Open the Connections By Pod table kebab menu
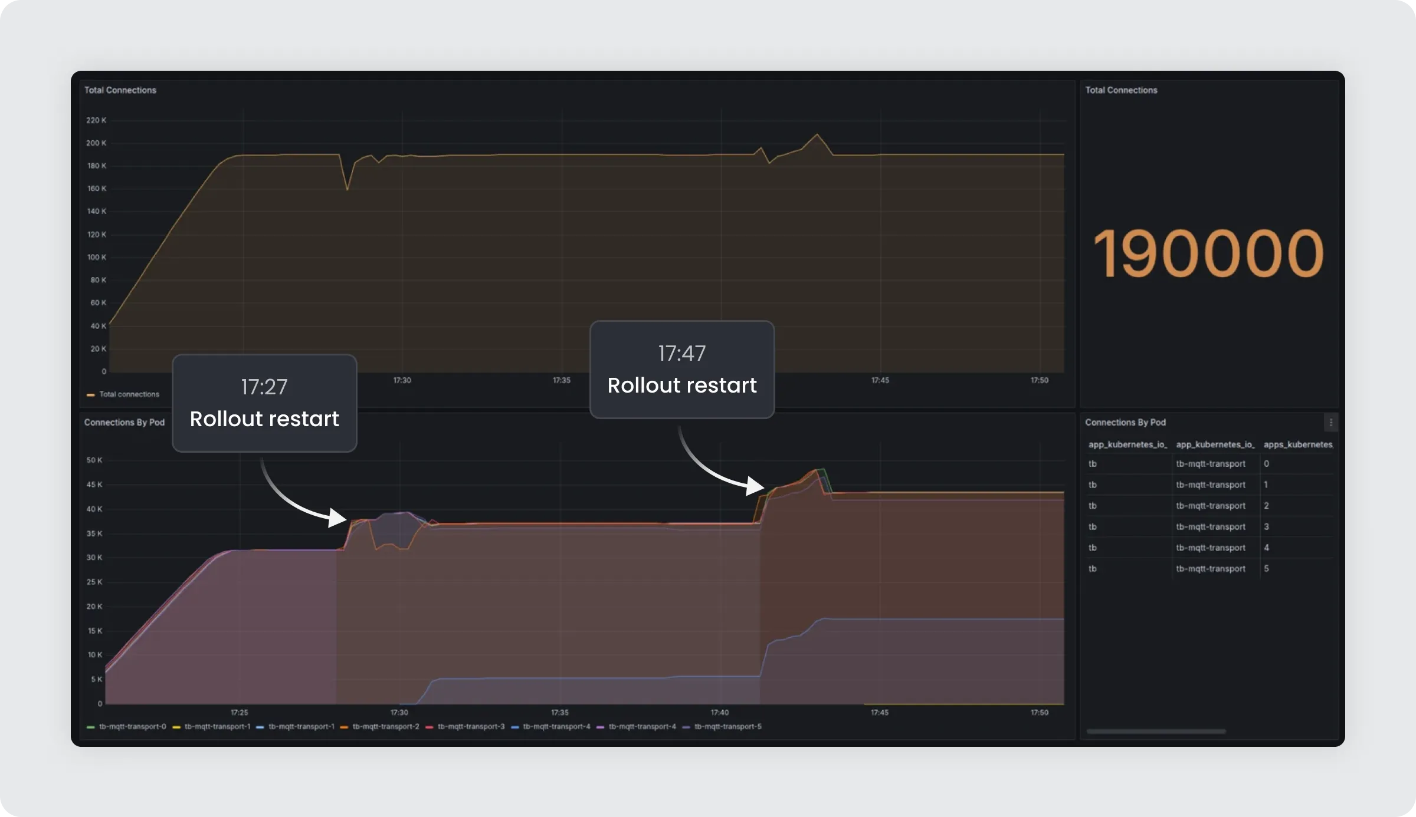The image size is (1416, 817). 1330,423
